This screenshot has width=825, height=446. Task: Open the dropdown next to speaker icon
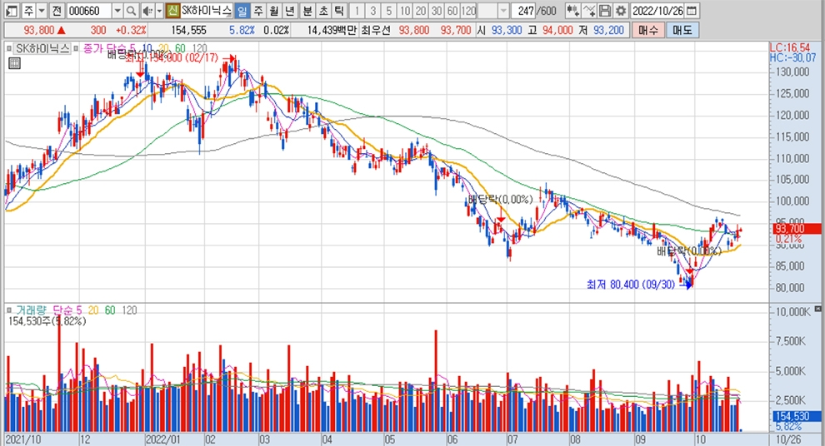158,11
